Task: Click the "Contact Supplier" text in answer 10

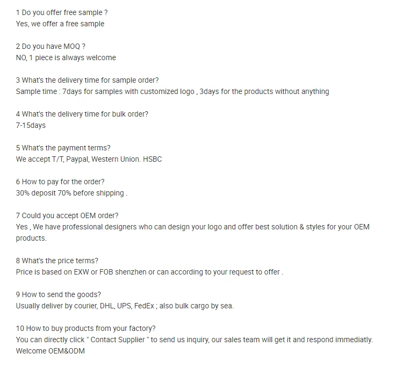Action: [118, 340]
